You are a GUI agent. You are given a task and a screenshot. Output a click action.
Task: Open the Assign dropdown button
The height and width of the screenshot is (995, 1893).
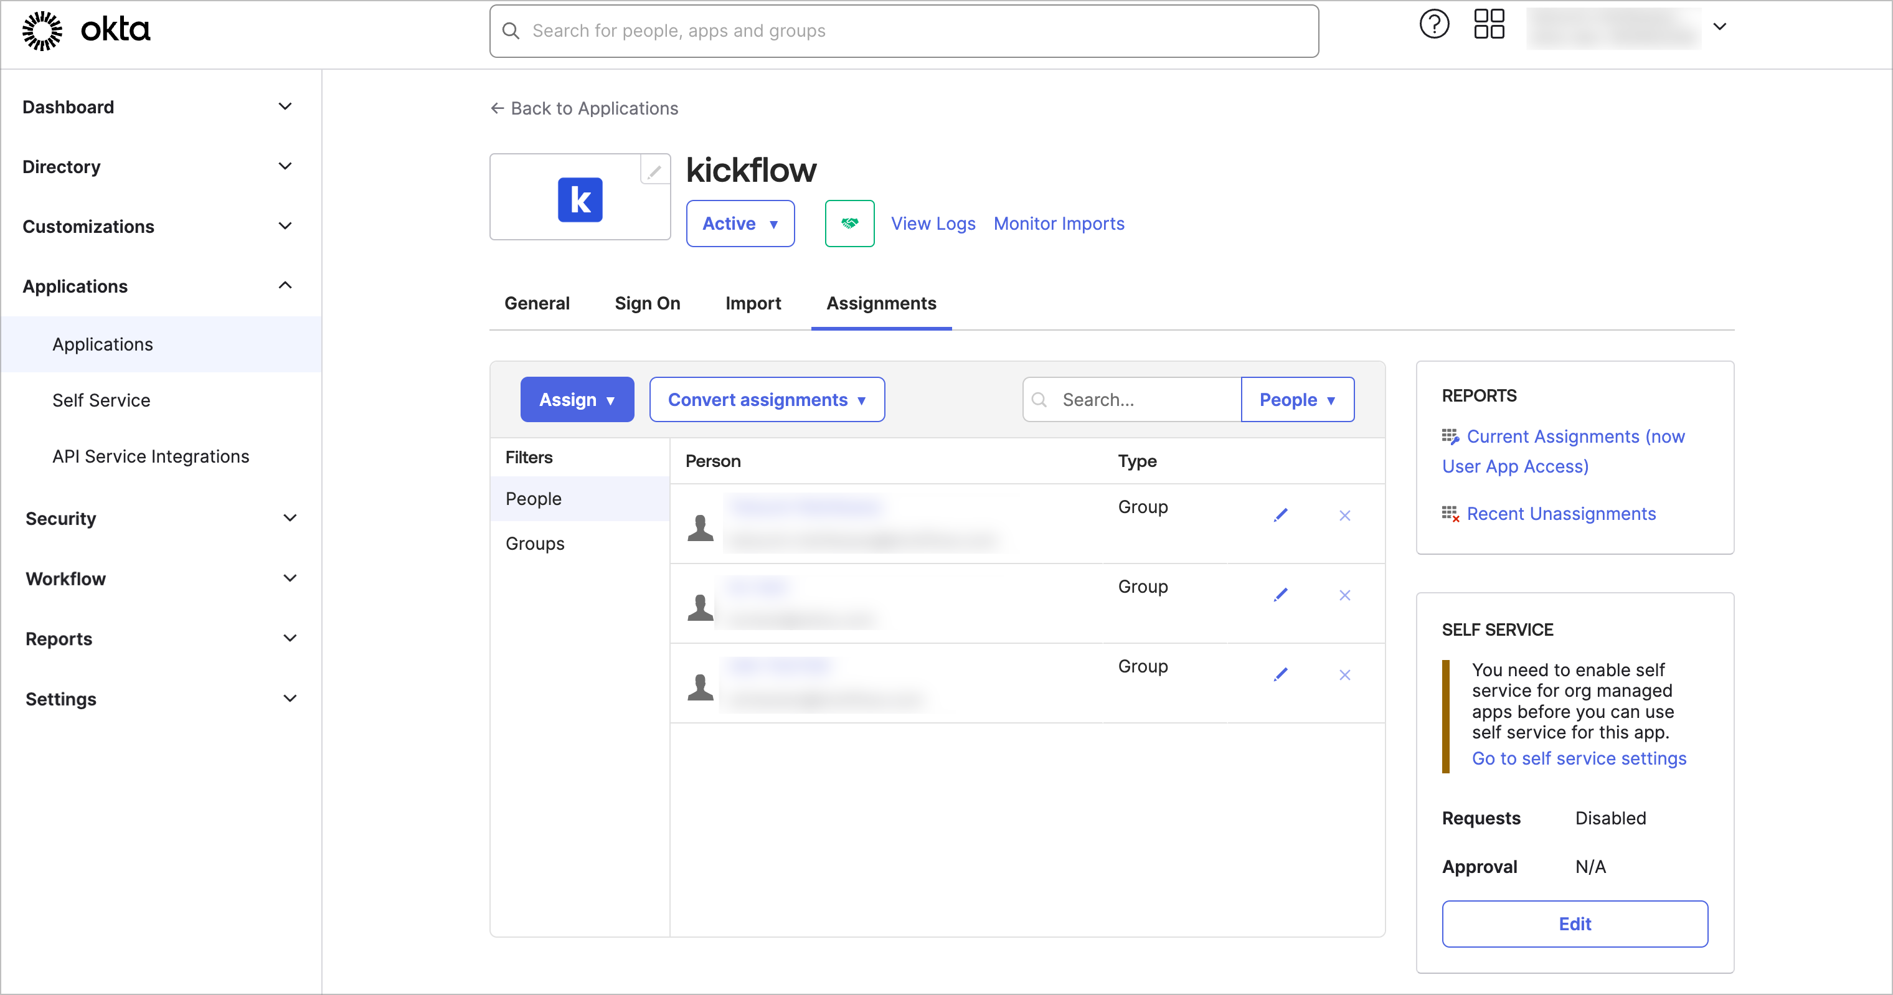coord(577,400)
